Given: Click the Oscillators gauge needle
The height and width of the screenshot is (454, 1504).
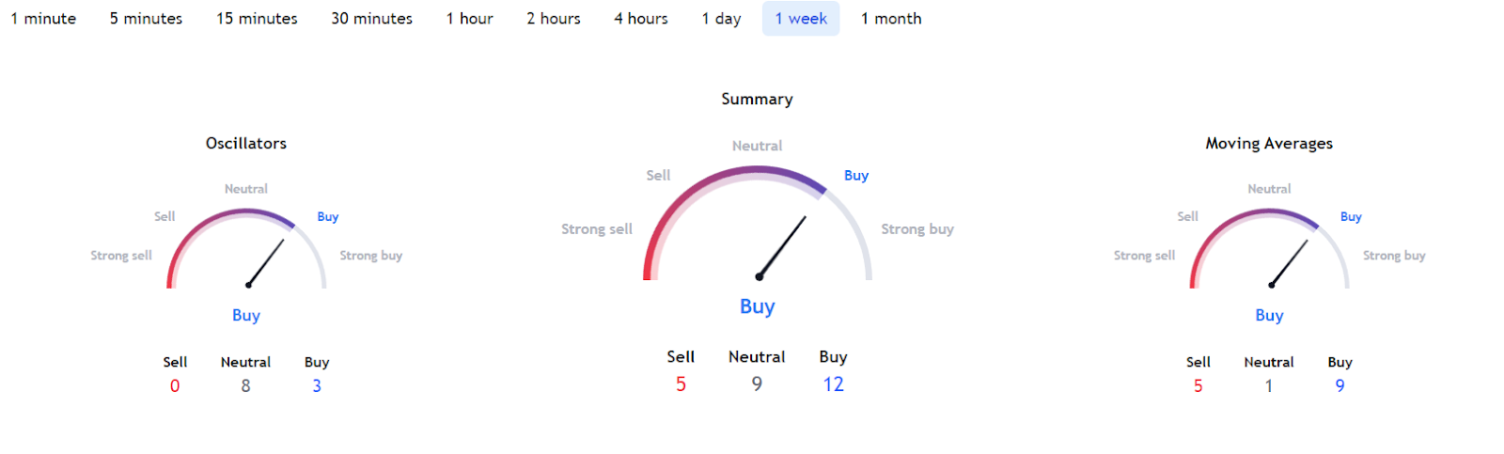Looking at the screenshot, I should 265,262.
